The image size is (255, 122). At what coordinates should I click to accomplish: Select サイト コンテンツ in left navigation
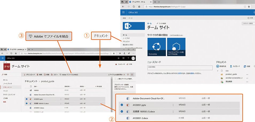[9, 95]
